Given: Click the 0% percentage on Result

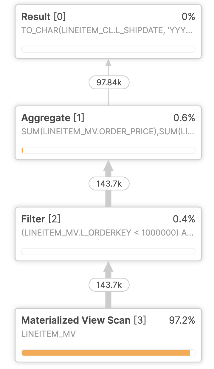Looking at the screenshot, I should (188, 17).
